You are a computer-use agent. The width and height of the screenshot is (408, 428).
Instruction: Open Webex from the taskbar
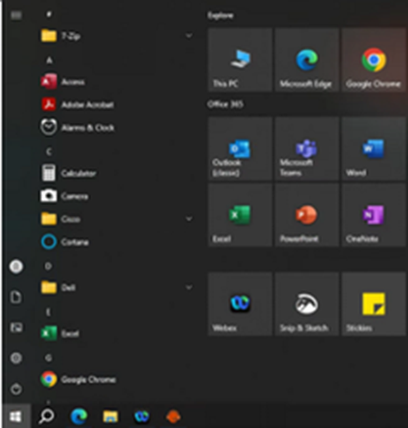coord(142,416)
